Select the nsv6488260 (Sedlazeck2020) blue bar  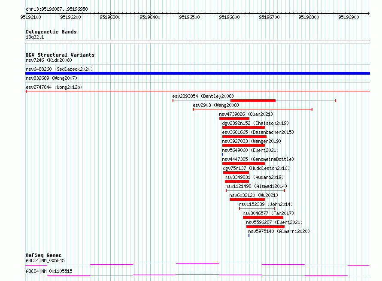coord(197,73)
